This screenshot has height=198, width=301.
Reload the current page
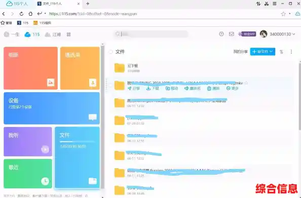pyautogui.click(x=21, y=14)
